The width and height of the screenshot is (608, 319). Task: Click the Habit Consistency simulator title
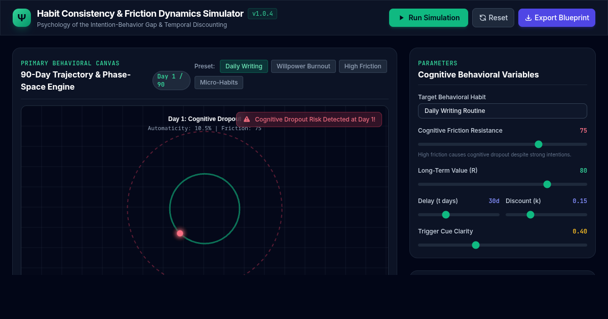(x=140, y=14)
